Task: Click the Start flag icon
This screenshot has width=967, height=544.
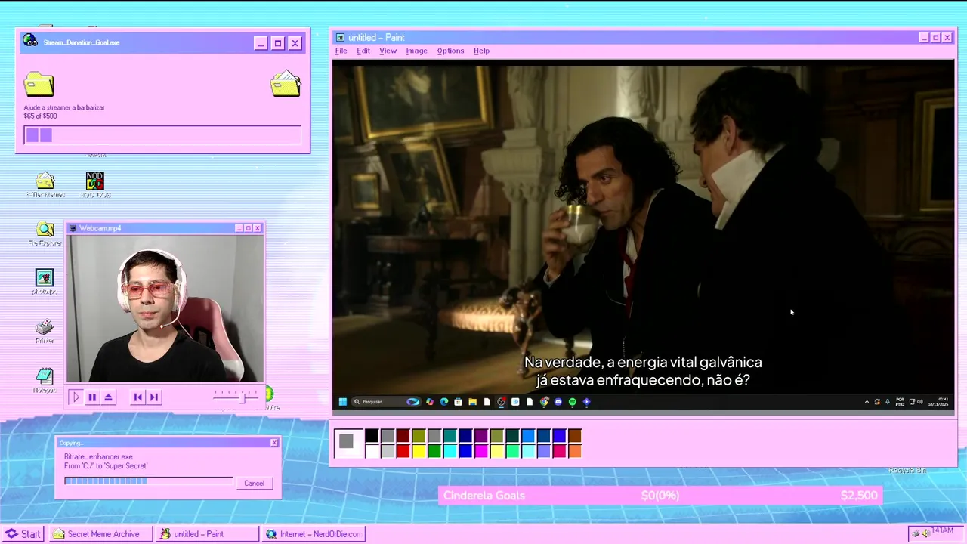Action: [11, 533]
